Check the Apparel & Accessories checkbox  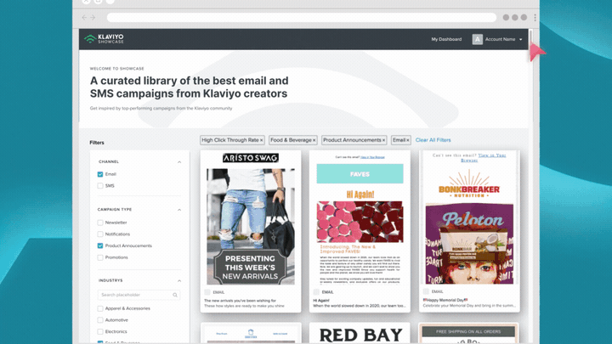point(100,308)
